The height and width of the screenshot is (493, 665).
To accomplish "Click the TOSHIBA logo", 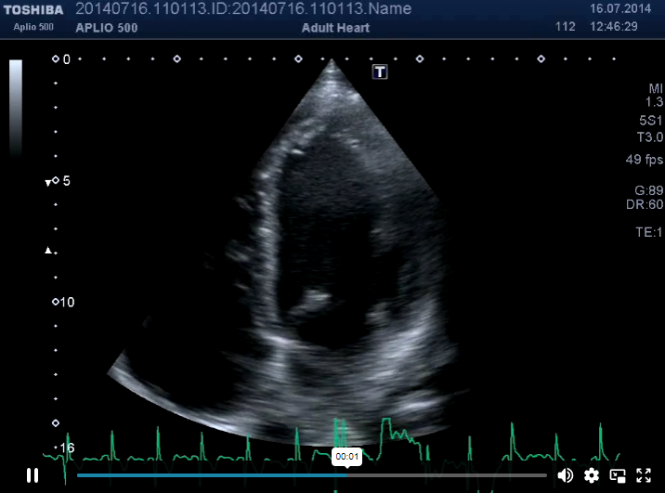I will (x=33, y=10).
